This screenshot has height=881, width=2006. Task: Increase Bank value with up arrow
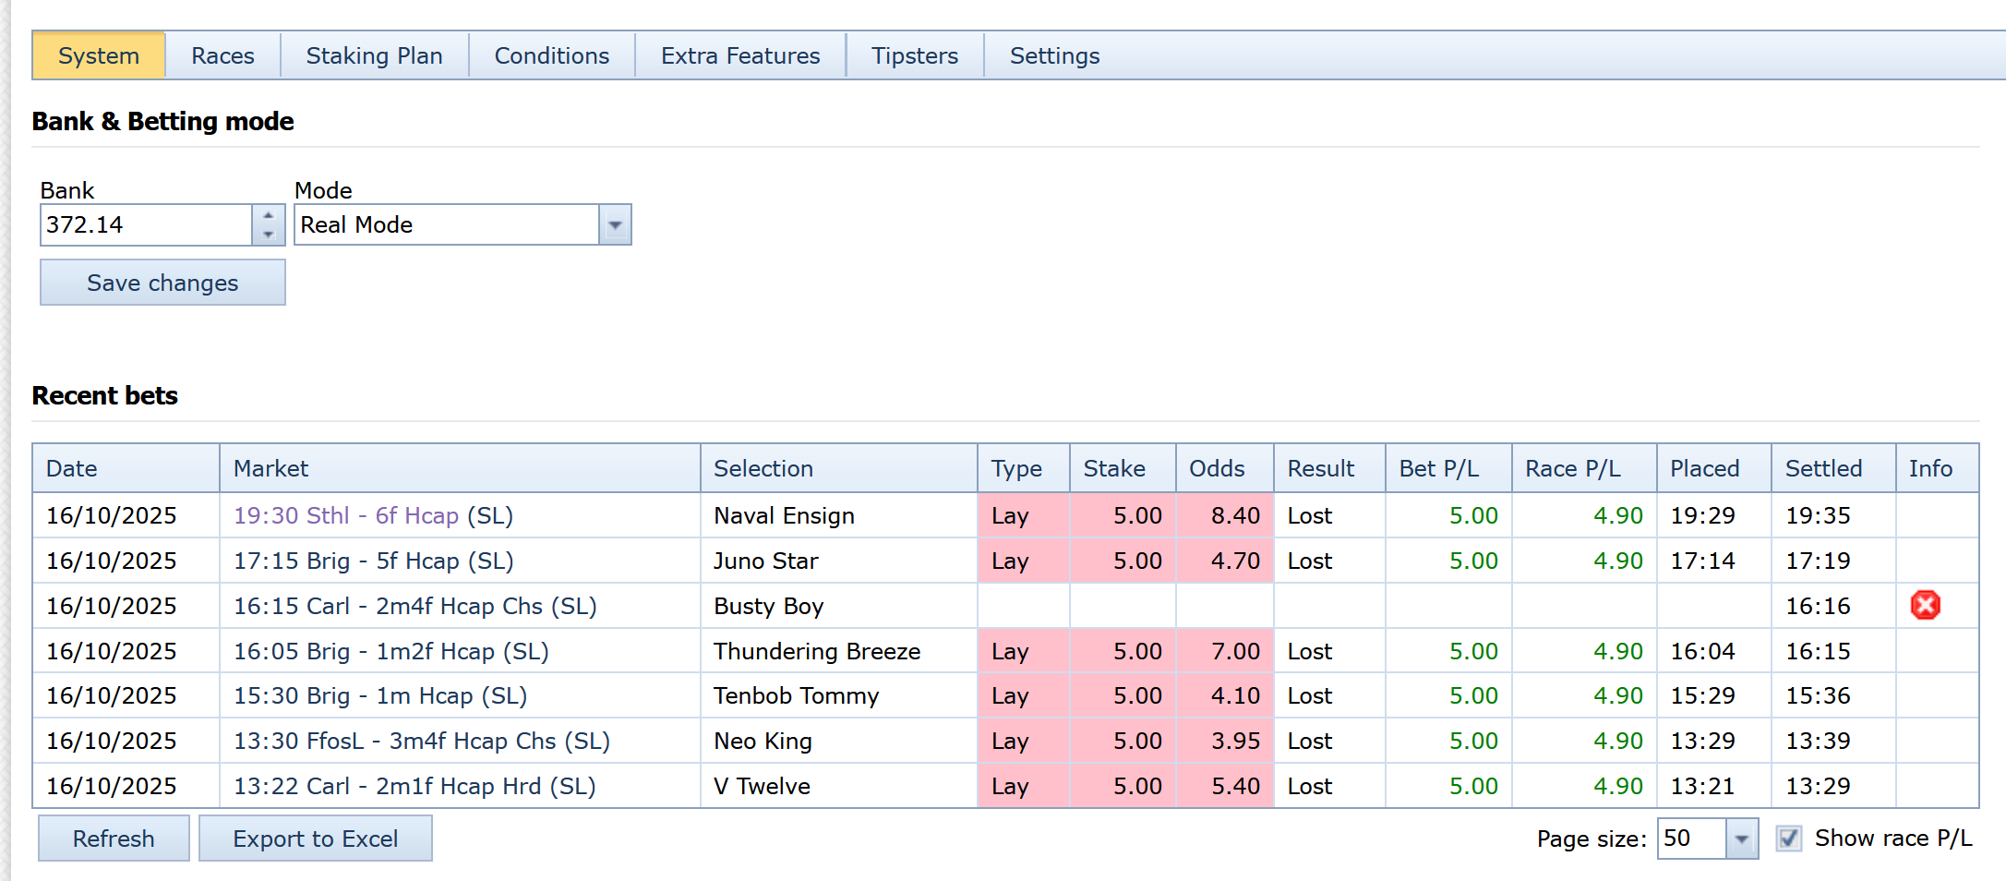click(268, 215)
